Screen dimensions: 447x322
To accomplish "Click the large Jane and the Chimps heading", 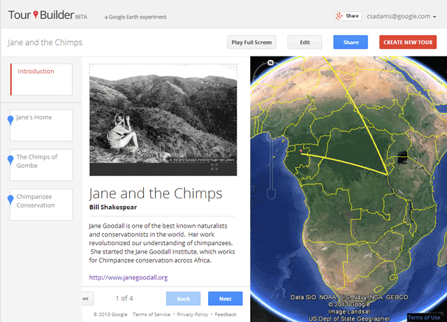I will [x=156, y=193].
